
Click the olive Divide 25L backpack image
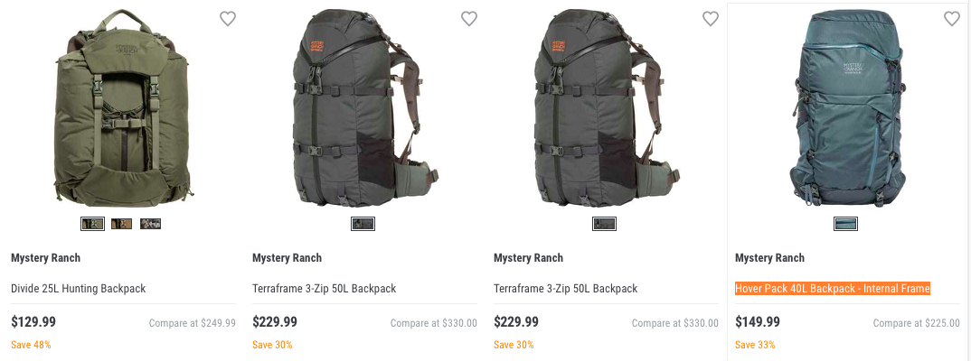[123, 108]
